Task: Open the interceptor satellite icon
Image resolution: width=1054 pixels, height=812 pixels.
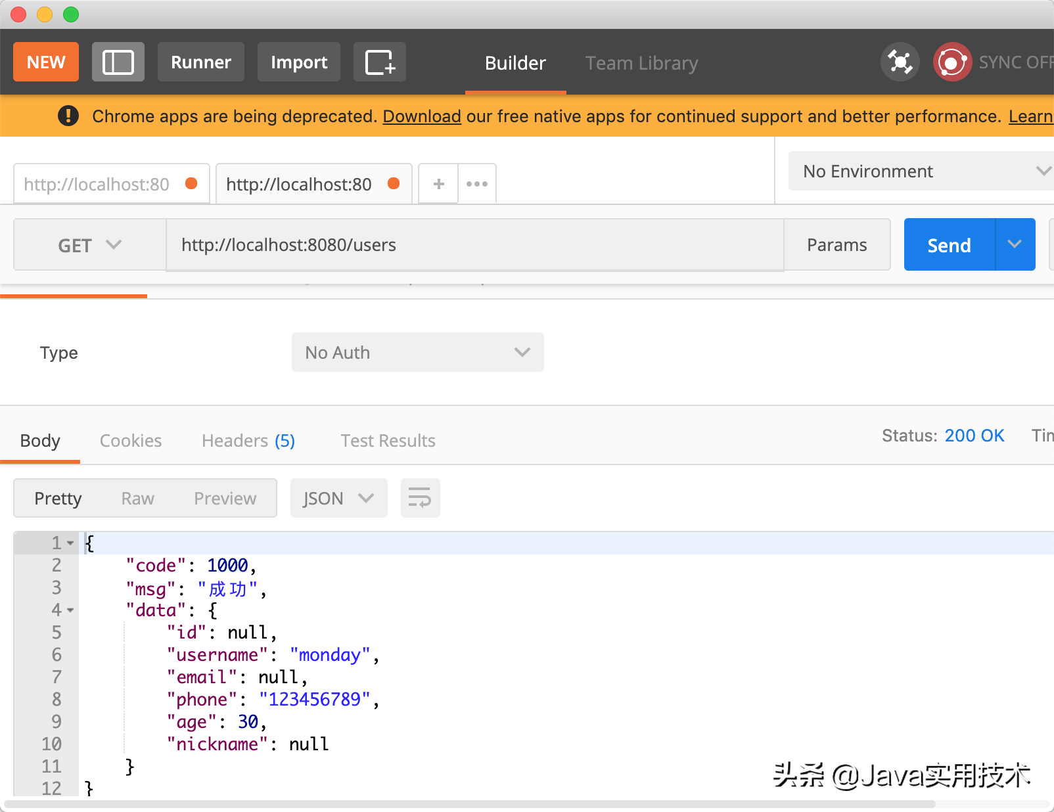Action: point(900,62)
